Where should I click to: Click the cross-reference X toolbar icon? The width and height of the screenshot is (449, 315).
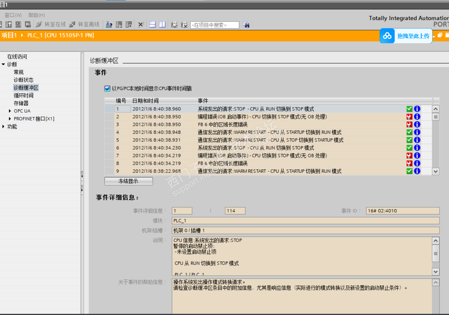tap(141, 25)
